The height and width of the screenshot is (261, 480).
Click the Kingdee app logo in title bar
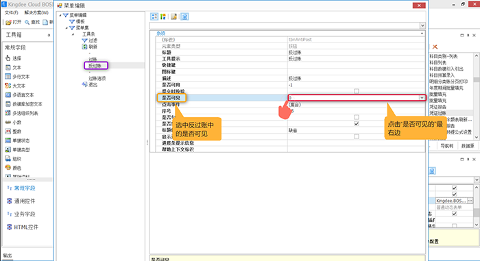click(x=4, y=4)
